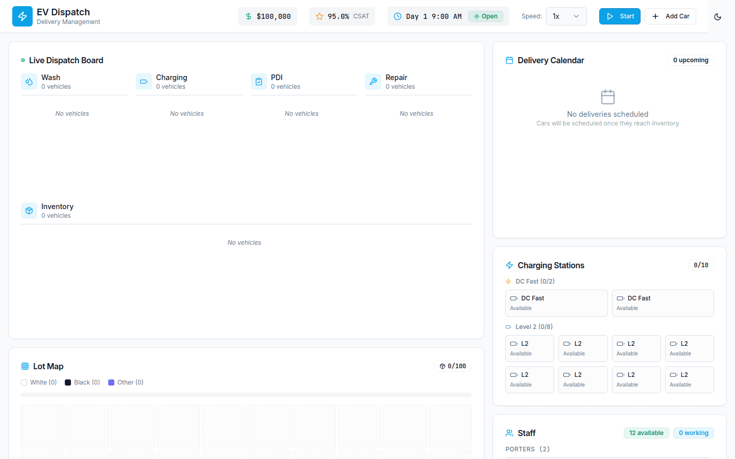Toggle dark mode with the moon icon

click(x=718, y=16)
